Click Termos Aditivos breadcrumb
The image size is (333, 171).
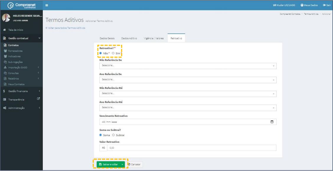point(311,14)
